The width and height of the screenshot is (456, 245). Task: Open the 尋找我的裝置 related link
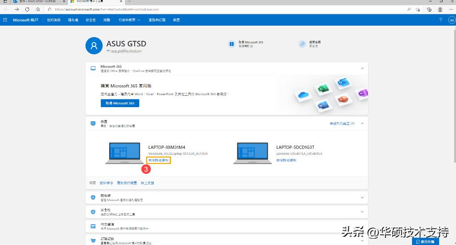(127, 183)
